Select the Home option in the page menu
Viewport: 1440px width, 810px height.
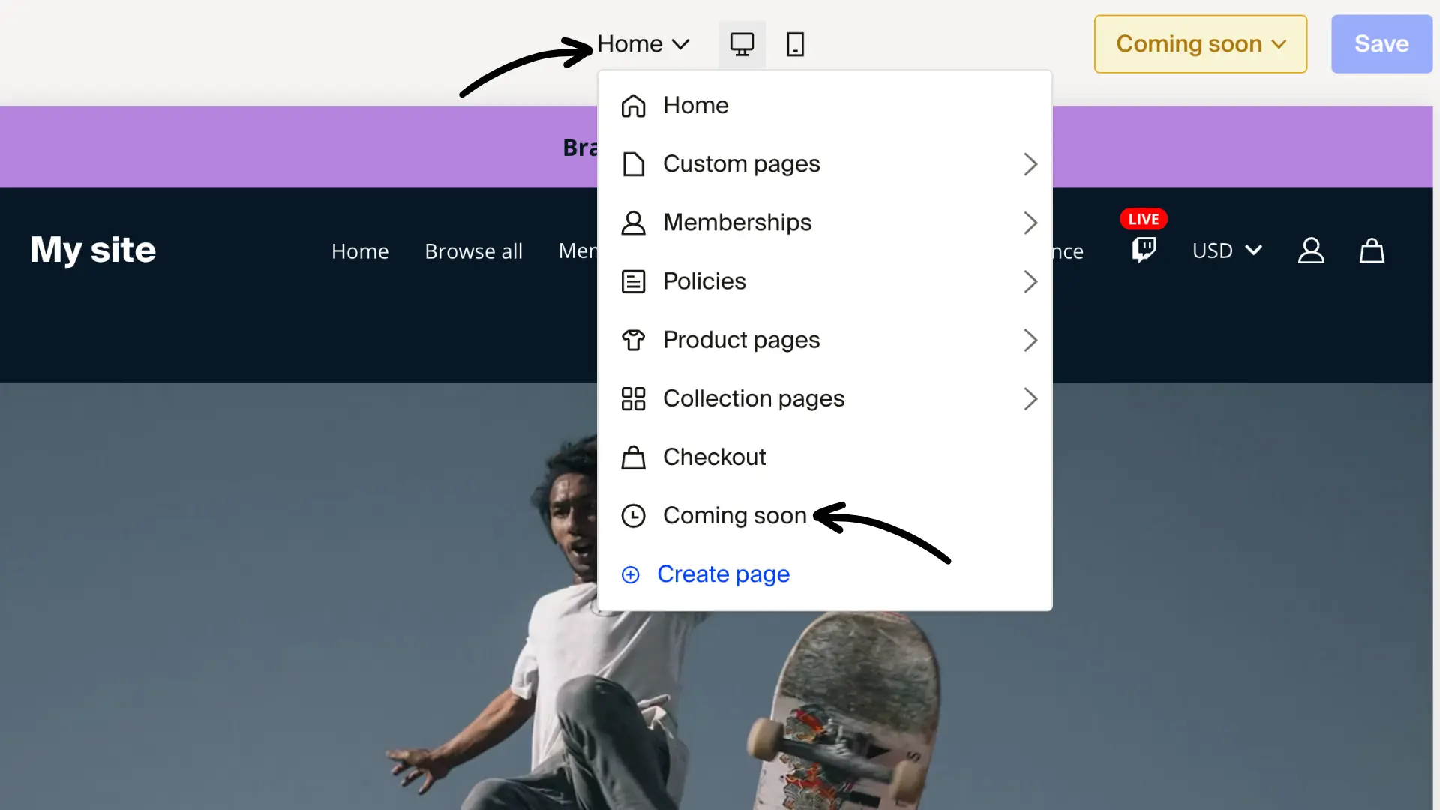tap(694, 105)
